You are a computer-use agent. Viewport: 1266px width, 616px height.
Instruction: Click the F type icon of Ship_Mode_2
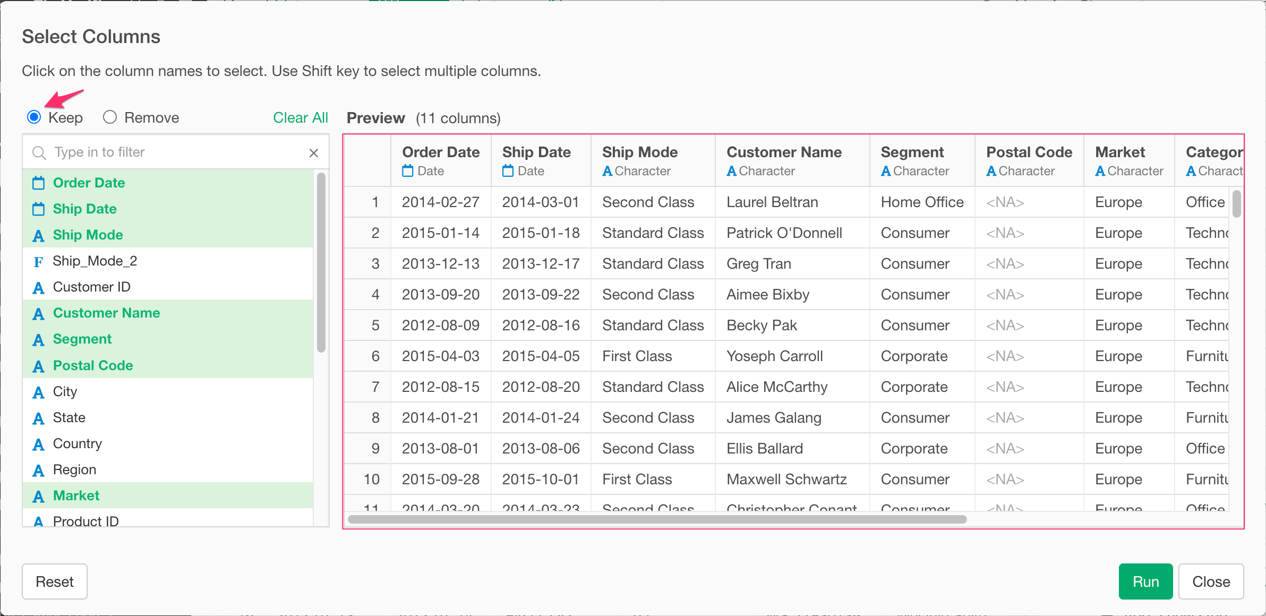[38, 261]
